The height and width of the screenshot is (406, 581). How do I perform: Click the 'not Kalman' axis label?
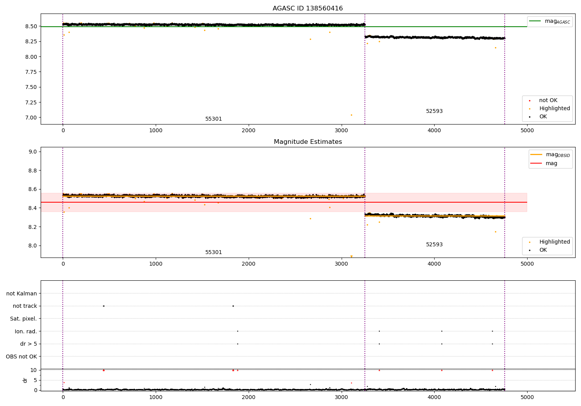click(x=22, y=293)
